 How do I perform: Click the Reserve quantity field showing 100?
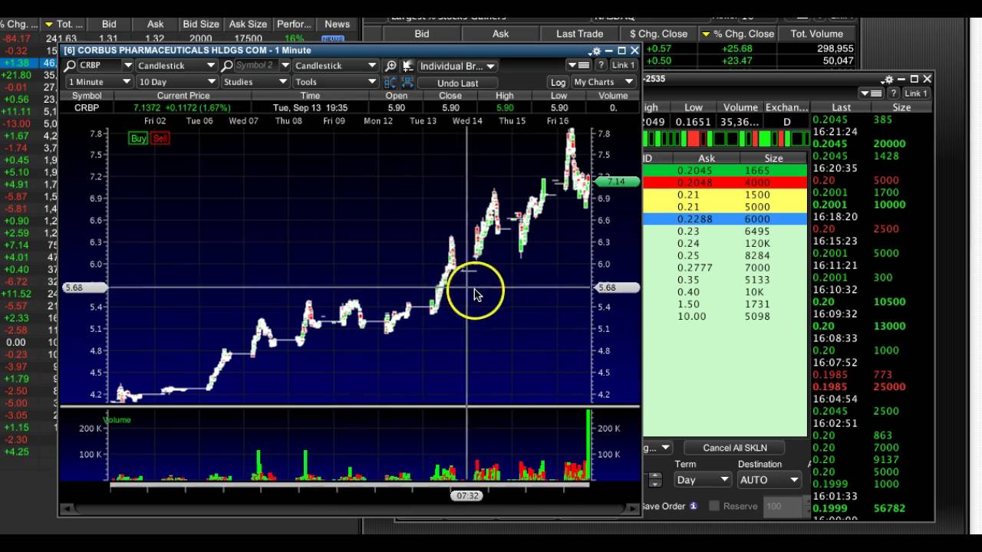[x=782, y=506]
